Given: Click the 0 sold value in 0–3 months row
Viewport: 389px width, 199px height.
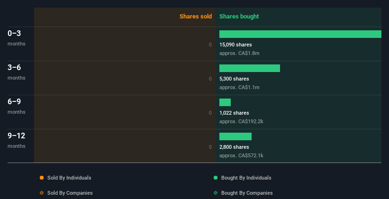Looking at the screenshot, I should (x=210, y=45).
